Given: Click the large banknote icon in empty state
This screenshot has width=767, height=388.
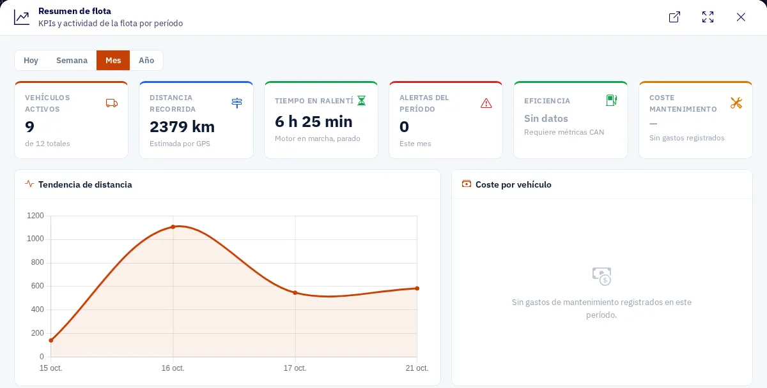Looking at the screenshot, I should [x=601, y=276].
